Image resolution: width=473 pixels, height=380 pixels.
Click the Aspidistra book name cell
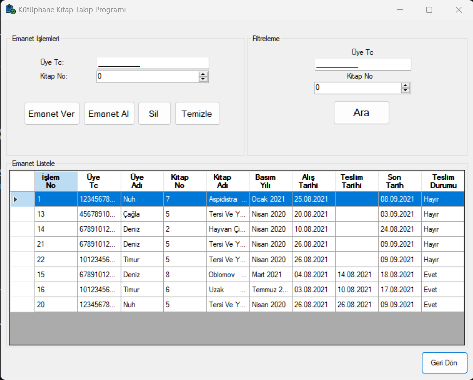tap(228, 199)
